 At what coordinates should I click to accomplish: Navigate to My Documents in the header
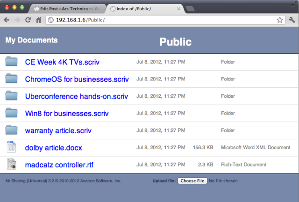pos(31,40)
